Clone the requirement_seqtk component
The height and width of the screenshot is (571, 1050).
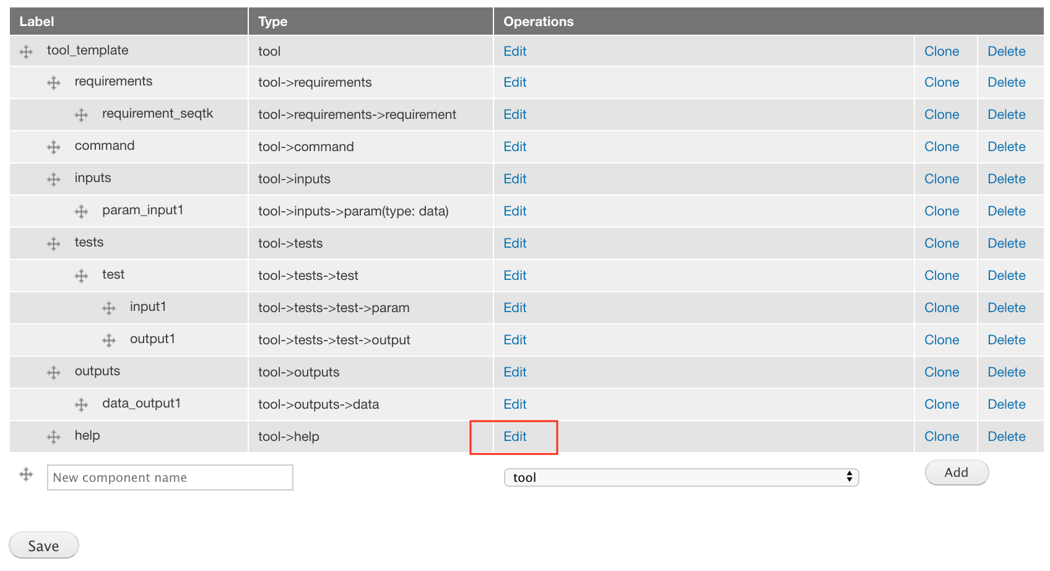pos(942,115)
